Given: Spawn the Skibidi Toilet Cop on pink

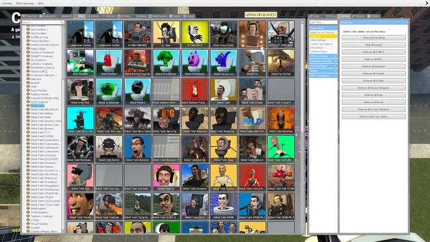Looking at the screenshot, I should [x=81, y=177].
